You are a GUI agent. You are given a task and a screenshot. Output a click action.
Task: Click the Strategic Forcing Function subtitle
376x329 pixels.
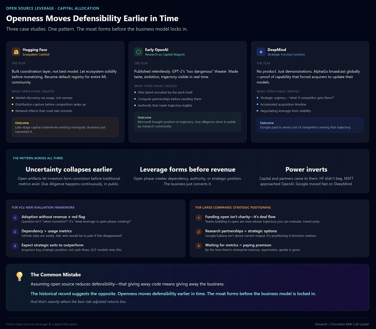point(286,55)
